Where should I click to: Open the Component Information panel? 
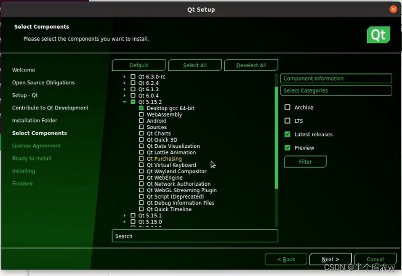tap(335, 78)
